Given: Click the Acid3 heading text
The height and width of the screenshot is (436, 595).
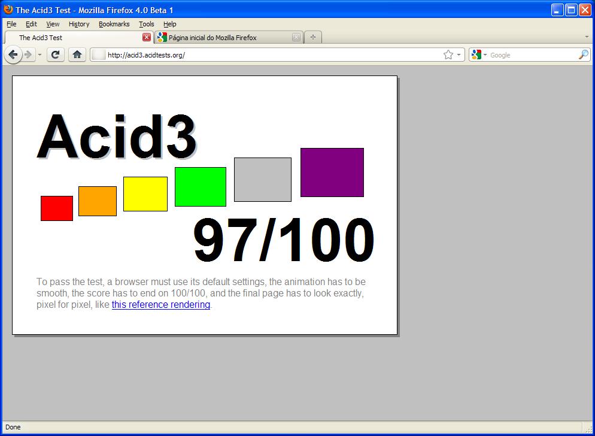Looking at the screenshot, I should 117,136.
